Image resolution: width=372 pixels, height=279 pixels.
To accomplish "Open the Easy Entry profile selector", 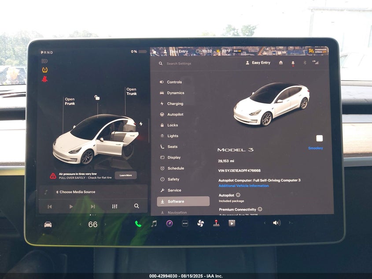I will (258, 63).
